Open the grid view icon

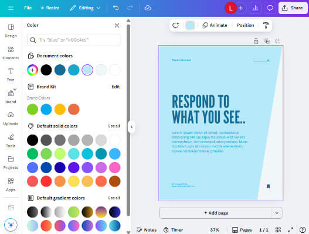(x=278, y=230)
